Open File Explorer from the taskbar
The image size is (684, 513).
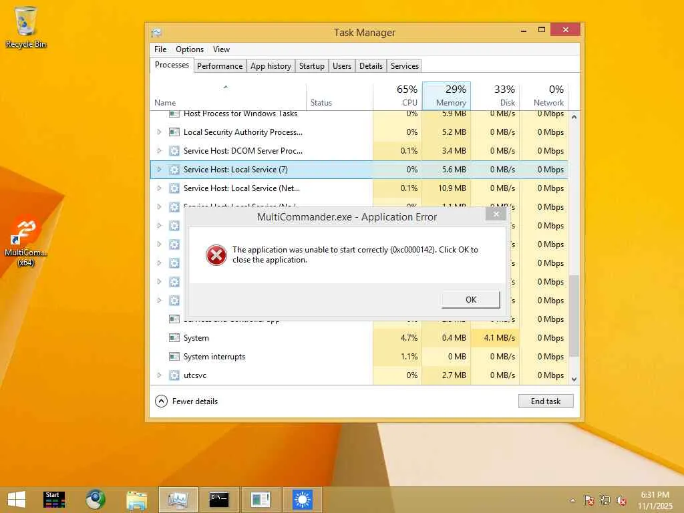click(x=136, y=500)
